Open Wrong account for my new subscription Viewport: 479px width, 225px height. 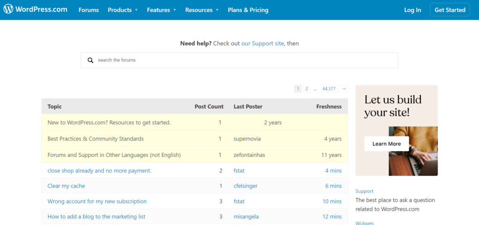pyautogui.click(x=97, y=202)
